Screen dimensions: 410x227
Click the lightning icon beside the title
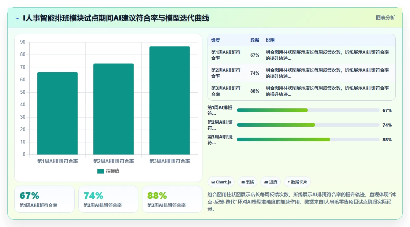(18, 18)
